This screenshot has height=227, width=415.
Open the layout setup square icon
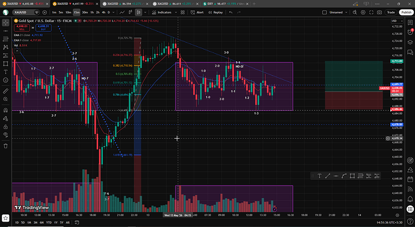[324, 13]
